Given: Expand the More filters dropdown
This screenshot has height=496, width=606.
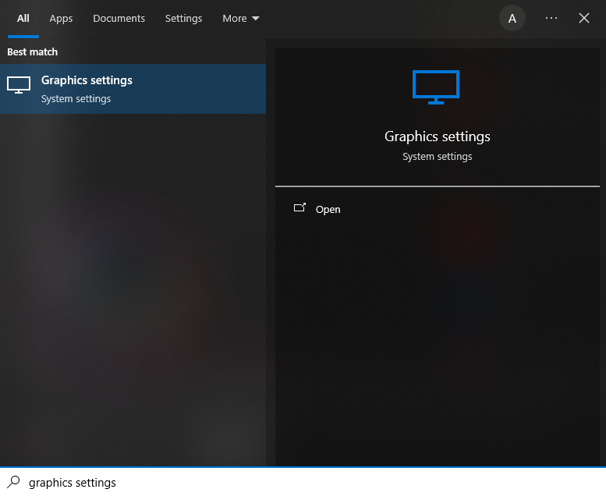Looking at the screenshot, I should coord(240,19).
